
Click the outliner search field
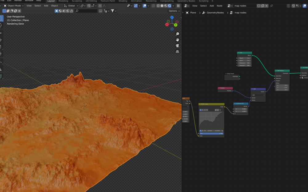click(86, 11)
